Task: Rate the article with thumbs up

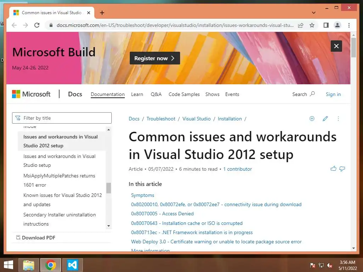Action: pyautogui.click(x=333, y=169)
